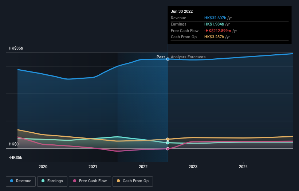The width and height of the screenshot is (299, 191).
Task: Click the blue Revenue legend dot
Action: coord(12,181)
